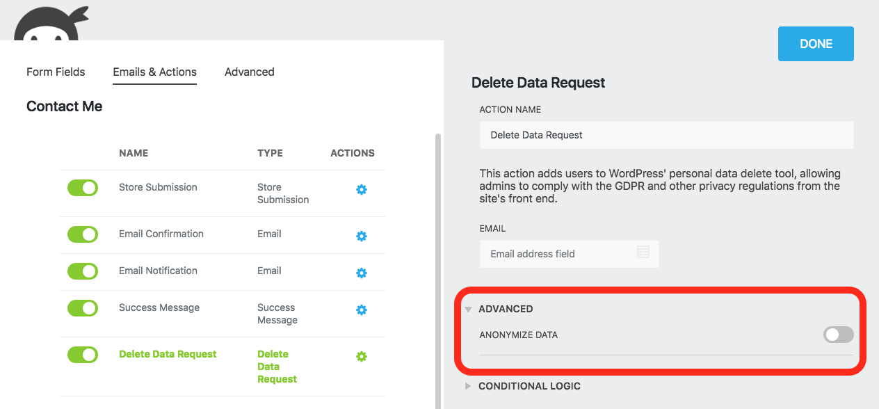This screenshot has height=409, width=879.
Task: Click gear icon for Success Message
Action: coord(361,310)
